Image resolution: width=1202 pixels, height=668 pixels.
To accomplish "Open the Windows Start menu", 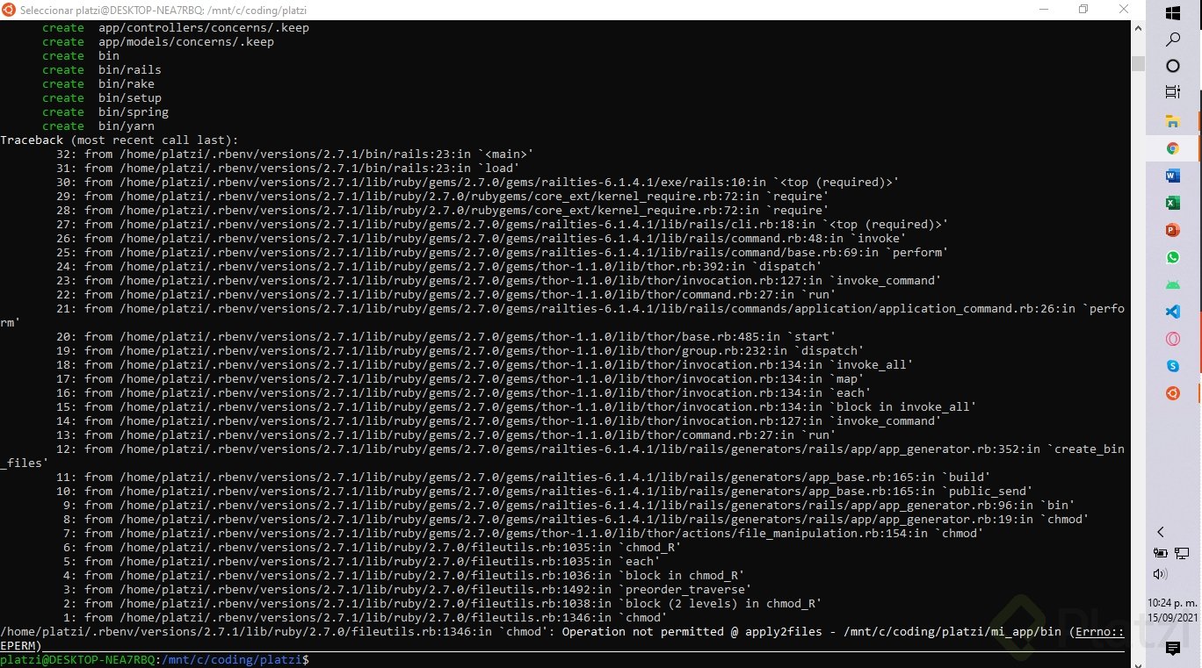I will 1172,12.
